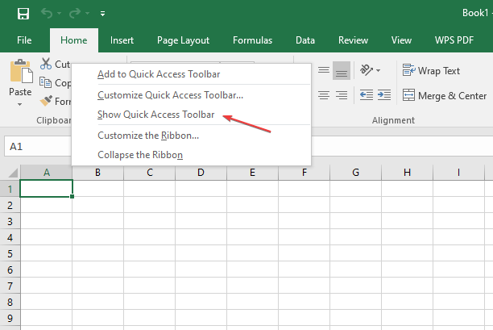The width and height of the screenshot is (493, 330).
Task: Toggle Wrap Text
Action: [x=431, y=70]
